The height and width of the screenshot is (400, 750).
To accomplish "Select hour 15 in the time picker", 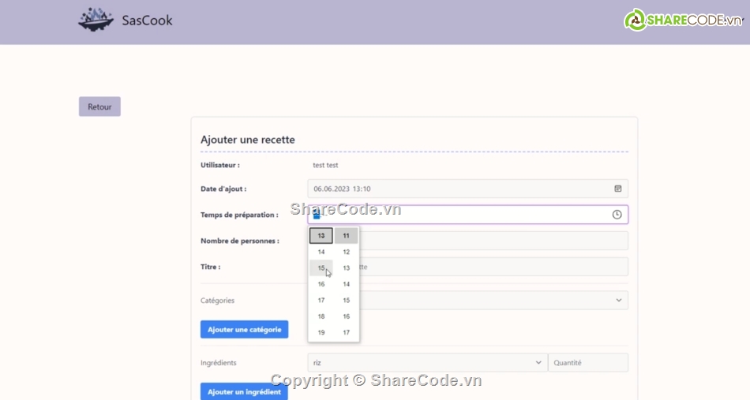I will tap(321, 268).
